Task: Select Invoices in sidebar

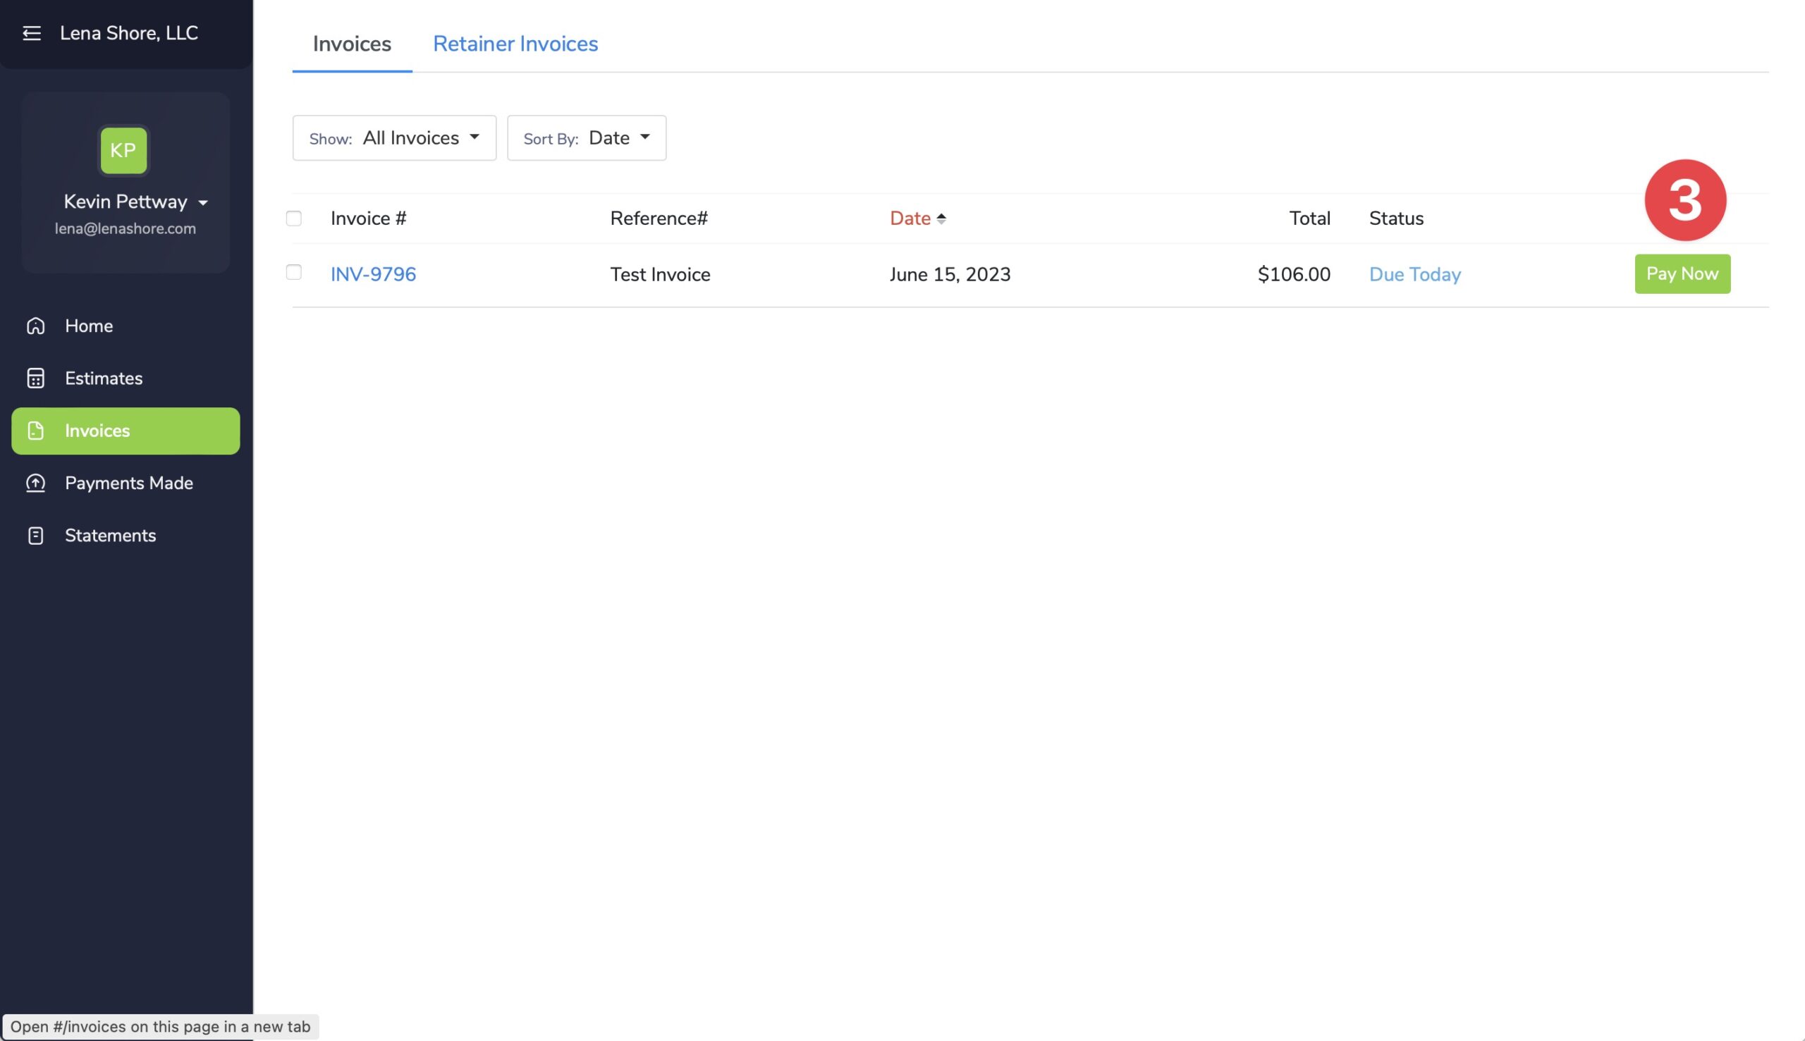Action: (x=126, y=431)
